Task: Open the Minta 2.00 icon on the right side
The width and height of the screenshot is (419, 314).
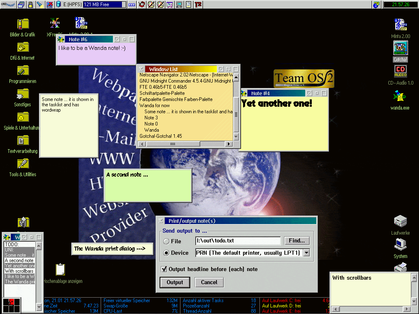Action: (400, 25)
